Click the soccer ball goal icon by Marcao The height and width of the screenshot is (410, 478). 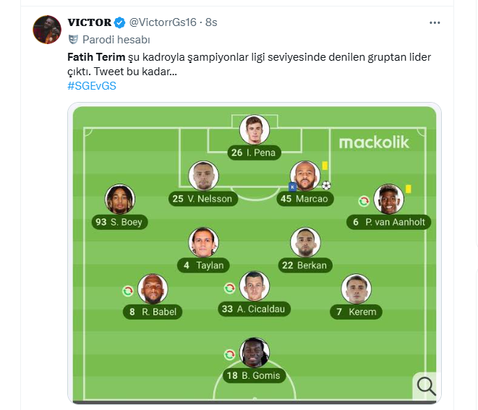pos(326,184)
